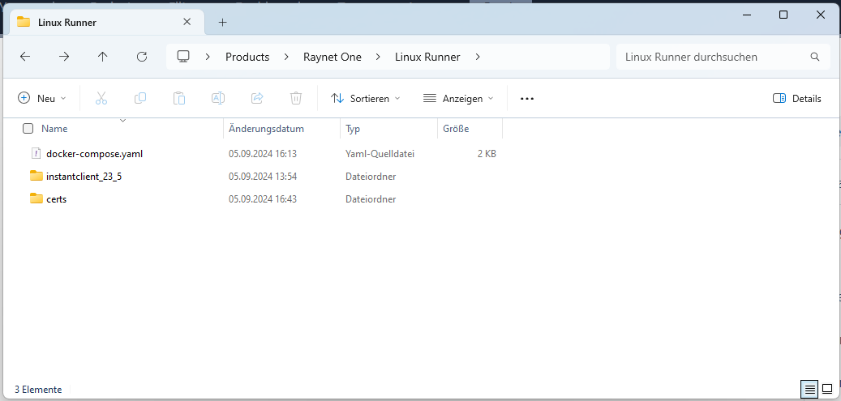
Task: Refresh the current folder view
Action: tap(142, 57)
